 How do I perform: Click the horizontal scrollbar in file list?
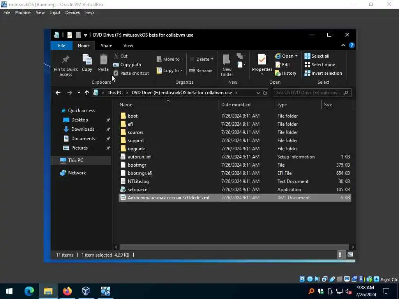[x=234, y=247]
